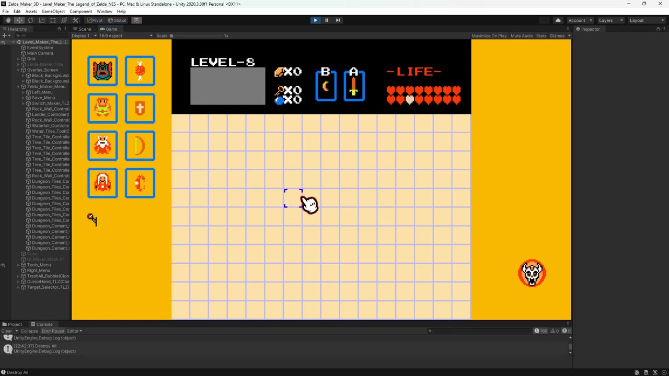The width and height of the screenshot is (669, 376).
Task: Expand the Grid object in Hierarchy
Action: [x=19, y=59]
